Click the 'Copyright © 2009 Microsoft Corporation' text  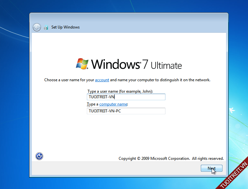[154, 159]
